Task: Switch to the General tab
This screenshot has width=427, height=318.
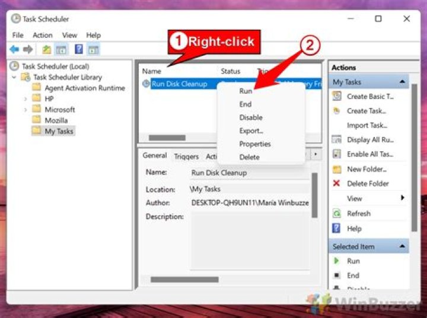Action: tap(155, 155)
